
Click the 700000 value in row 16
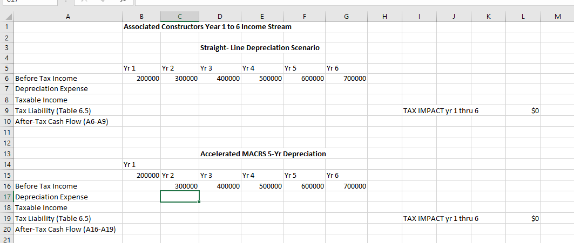click(355, 186)
